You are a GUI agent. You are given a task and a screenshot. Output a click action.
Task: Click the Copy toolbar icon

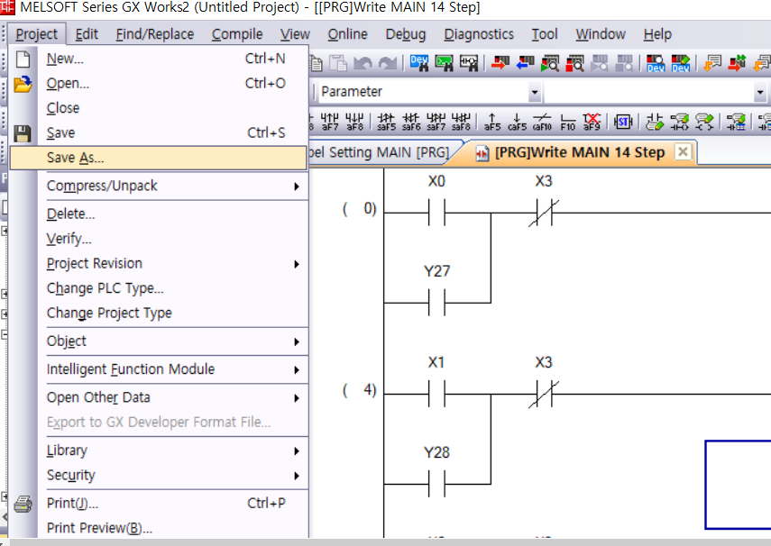click(x=316, y=63)
